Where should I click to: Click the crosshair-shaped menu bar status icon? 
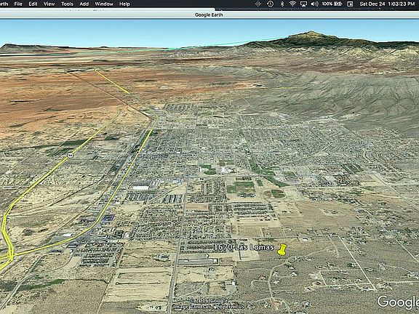pos(258,4)
